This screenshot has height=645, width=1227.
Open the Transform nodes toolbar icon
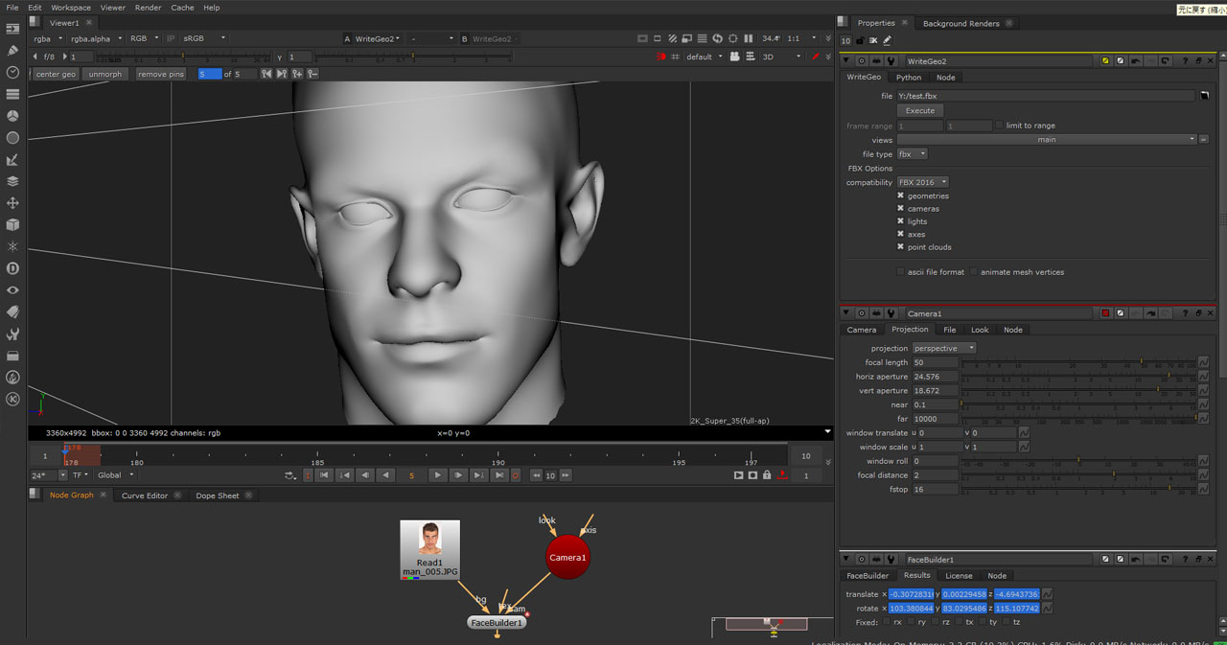tap(12, 203)
